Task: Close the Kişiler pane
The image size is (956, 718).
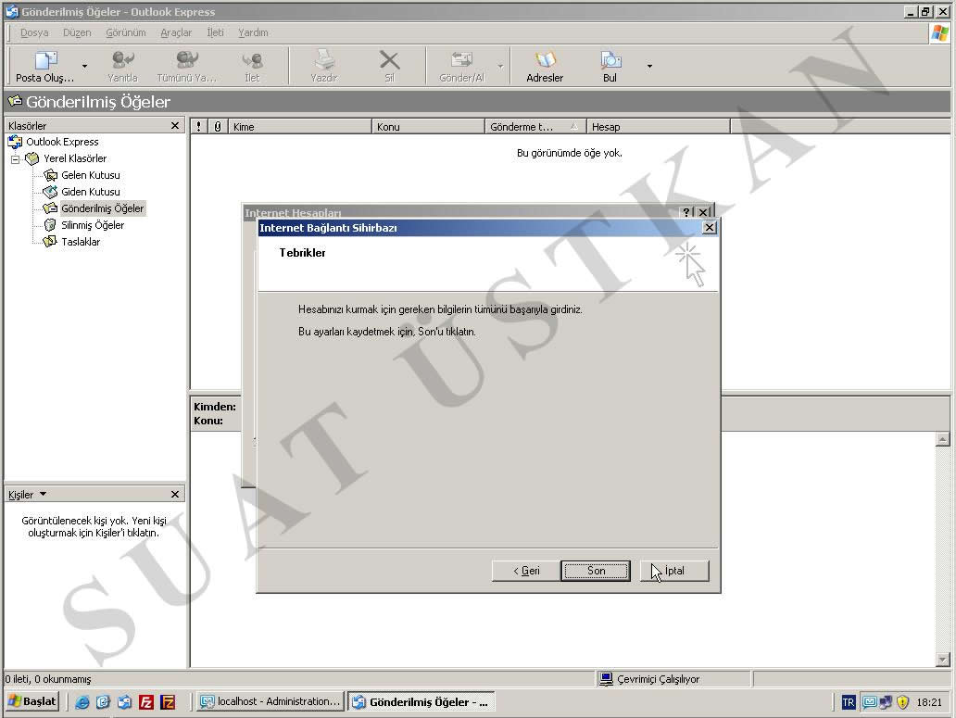Action: pos(175,495)
